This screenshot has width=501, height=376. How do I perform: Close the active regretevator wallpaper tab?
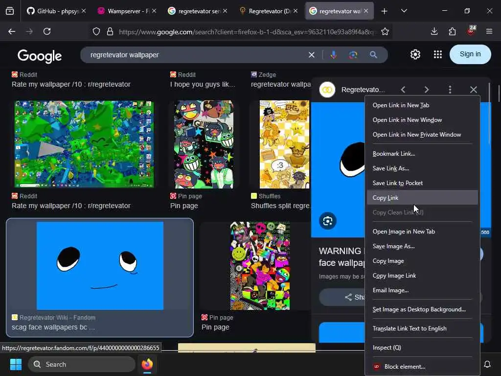click(366, 11)
